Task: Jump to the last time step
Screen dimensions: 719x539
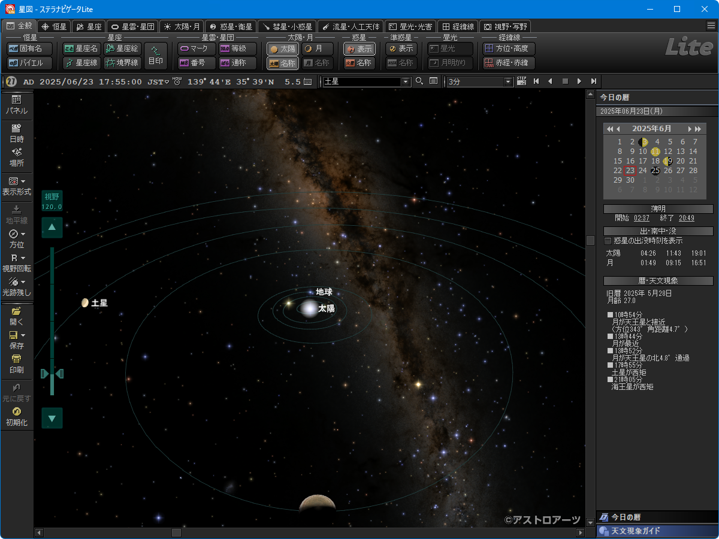Action: (x=593, y=81)
